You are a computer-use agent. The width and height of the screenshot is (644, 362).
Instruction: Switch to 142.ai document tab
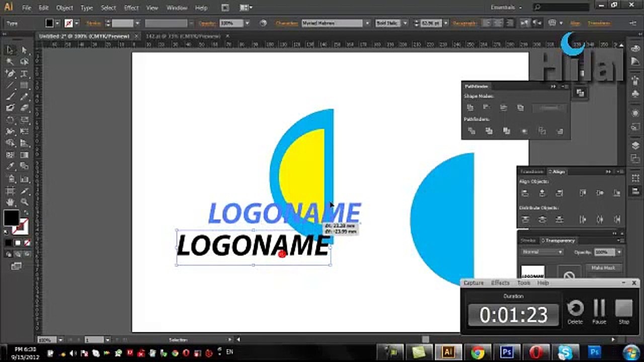[183, 36]
